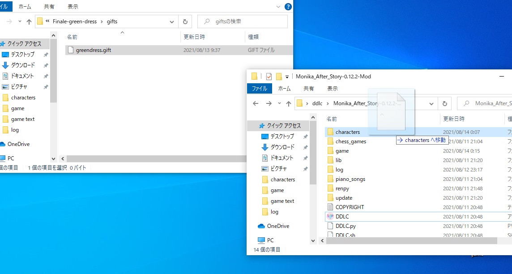
Task: Go back using the Monika_After_Story window back arrow
Action: pyautogui.click(x=256, y=103)
